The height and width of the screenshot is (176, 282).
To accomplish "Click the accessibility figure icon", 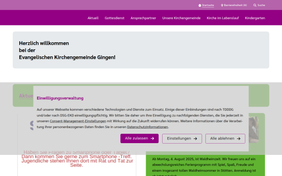I will pos(222,5).
